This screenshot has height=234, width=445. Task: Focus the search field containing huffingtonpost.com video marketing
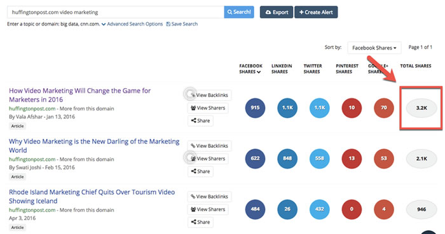click(x=116, y=12)
